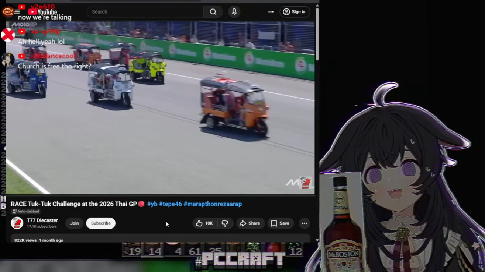This screenshot has height=272, width=485.
Task: Click the Auto-dubbed badge
Action: pos(25,212)
